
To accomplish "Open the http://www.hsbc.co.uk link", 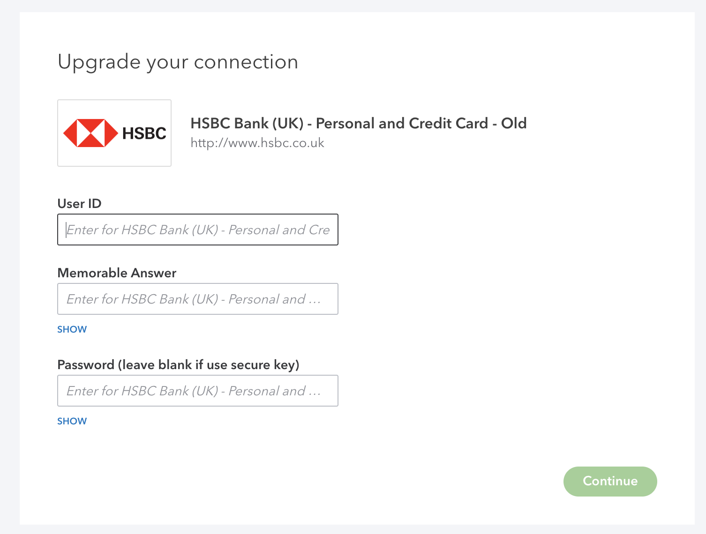I will tap(257, 143).
